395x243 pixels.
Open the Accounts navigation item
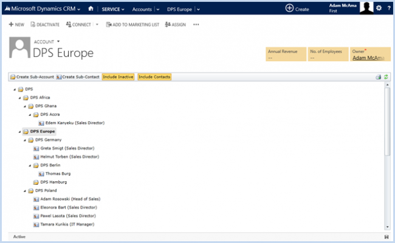[142, 9]
